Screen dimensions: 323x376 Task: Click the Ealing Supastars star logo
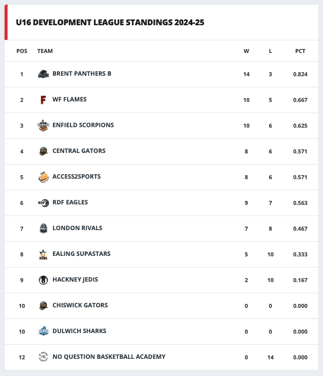[x=43, y=254]
